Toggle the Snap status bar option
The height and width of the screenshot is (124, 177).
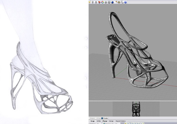(x=93, y=121)
